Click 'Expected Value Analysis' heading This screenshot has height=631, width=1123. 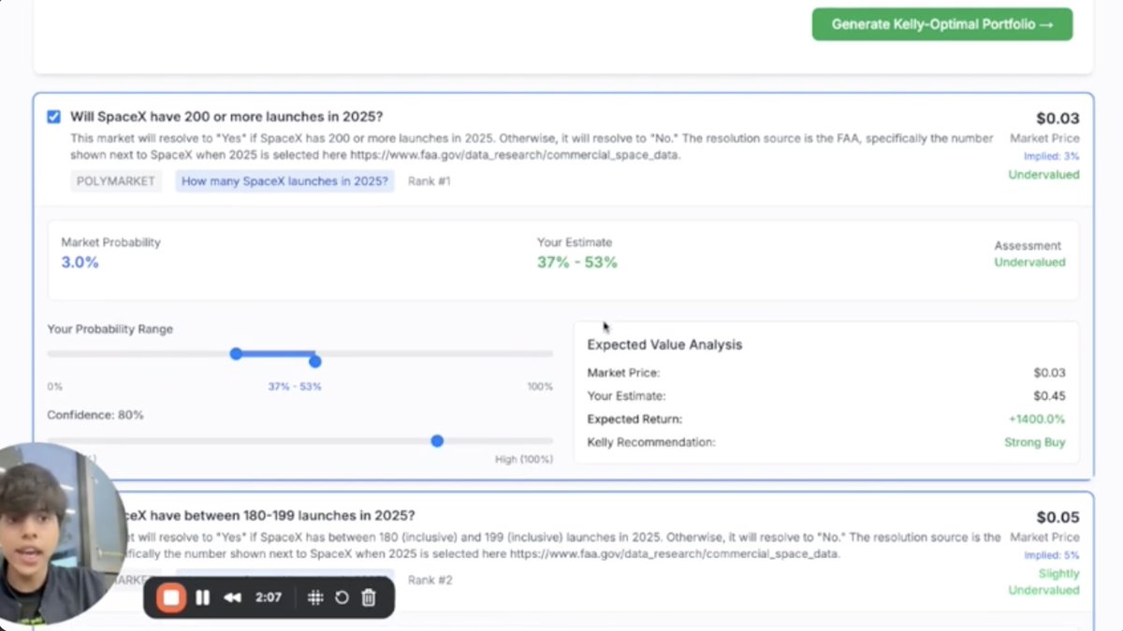point(664,345)
